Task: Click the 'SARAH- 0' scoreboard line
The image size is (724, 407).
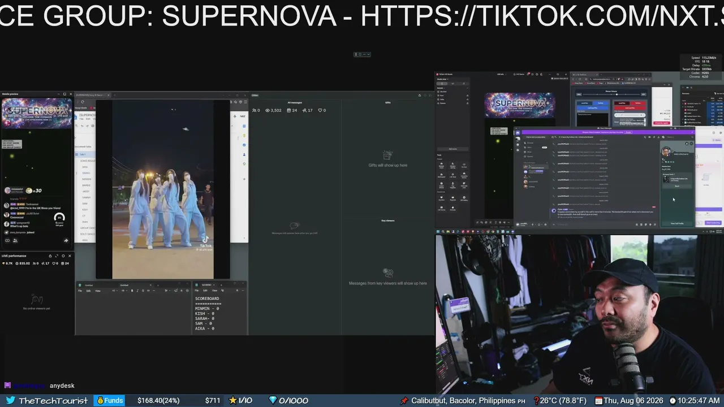Action: (x=206, y=318)
